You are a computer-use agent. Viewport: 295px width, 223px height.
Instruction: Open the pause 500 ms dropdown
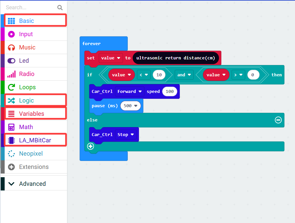(x=130, y=106)
